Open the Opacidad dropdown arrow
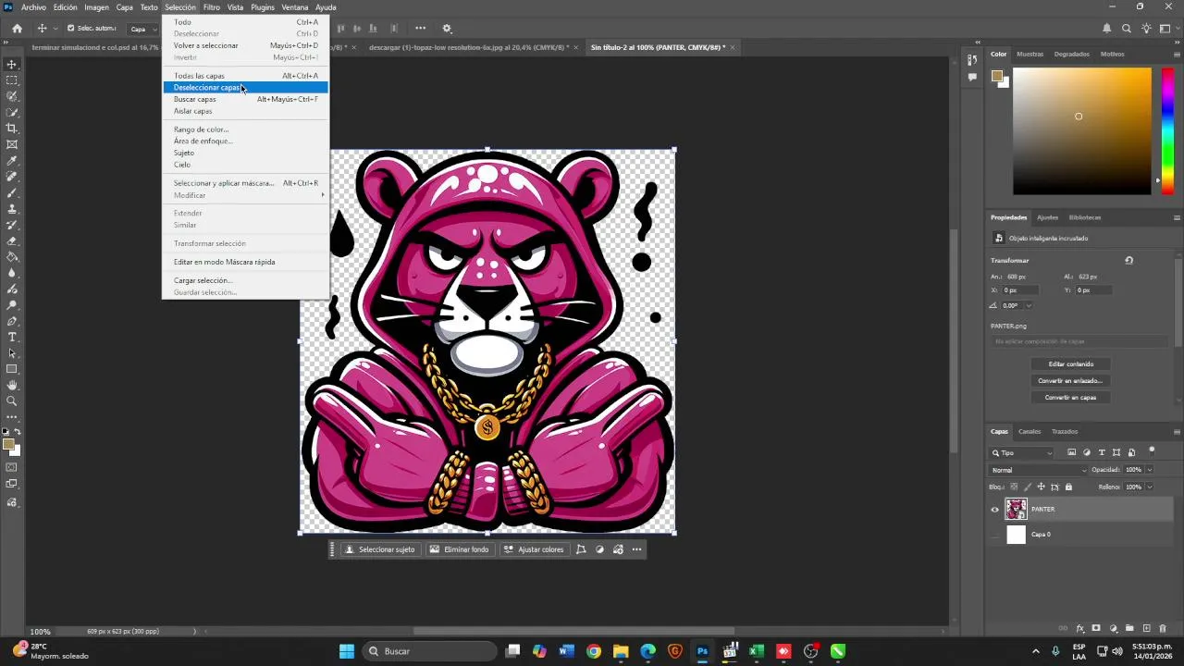Image resolution: width=1184 pixels, height=666 pixels. (x=1150, y=470)
